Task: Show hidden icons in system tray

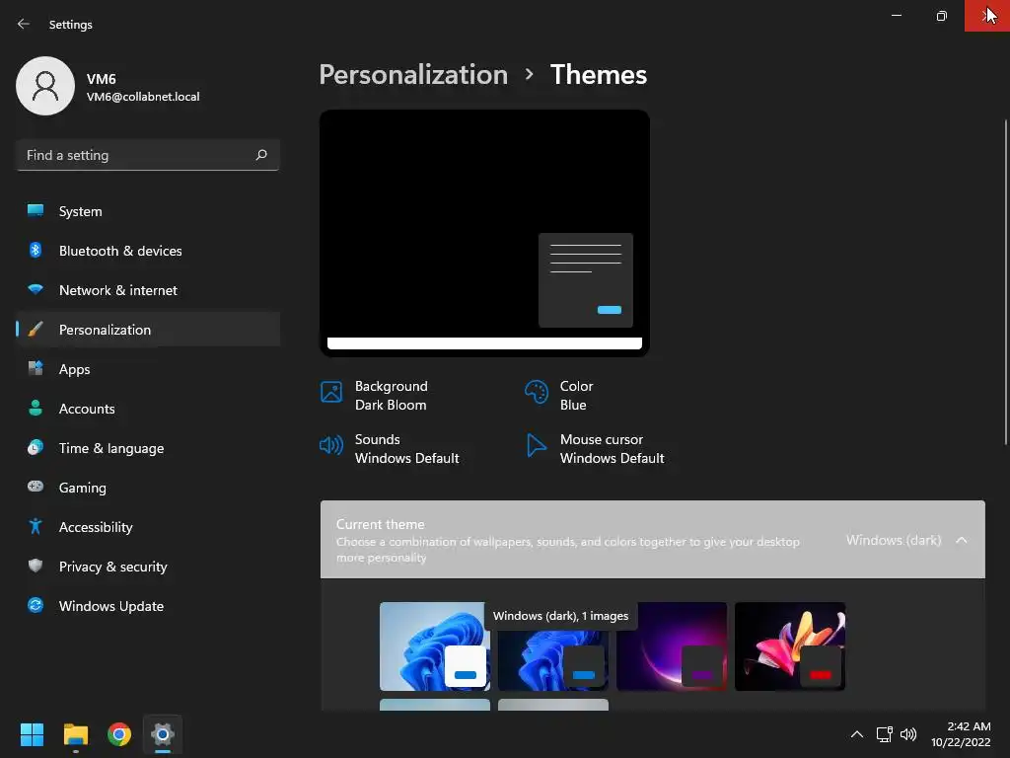Action: 857,734
